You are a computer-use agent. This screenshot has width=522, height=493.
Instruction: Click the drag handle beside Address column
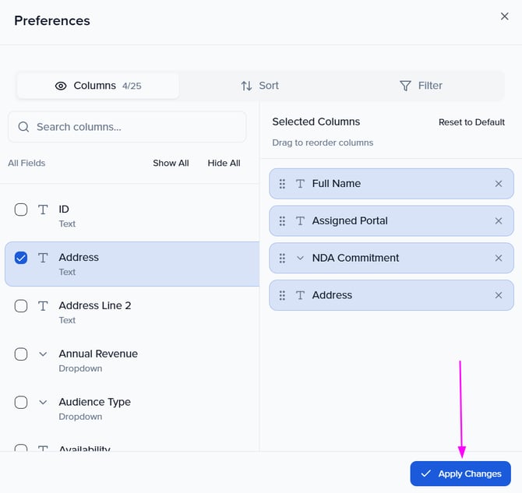(282, 296)
